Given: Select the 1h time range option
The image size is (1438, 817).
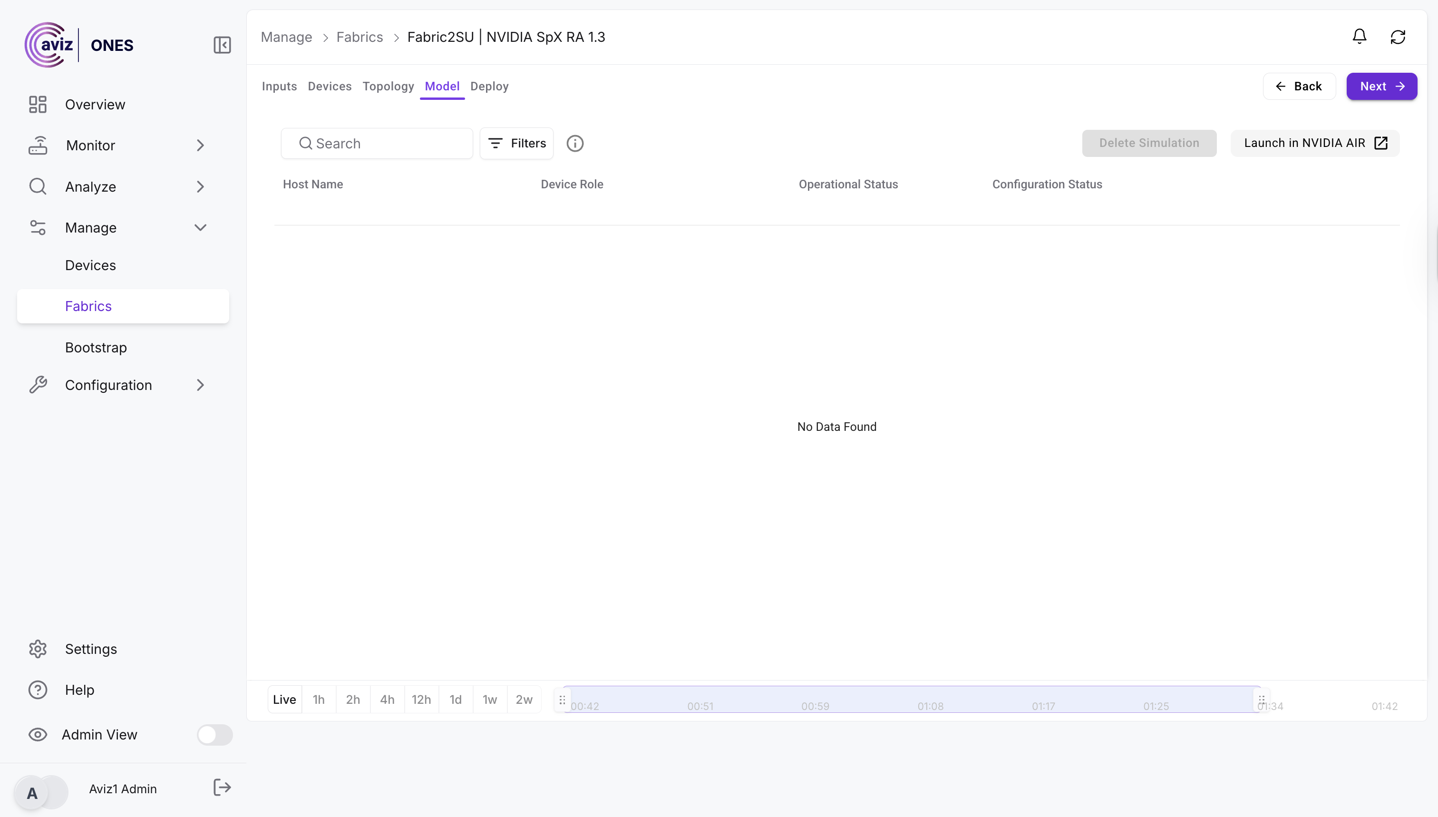Looking at the screenshot, I should click(319, 699).
